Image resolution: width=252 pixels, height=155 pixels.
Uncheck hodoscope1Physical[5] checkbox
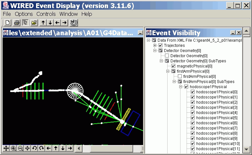coord(193,118)
